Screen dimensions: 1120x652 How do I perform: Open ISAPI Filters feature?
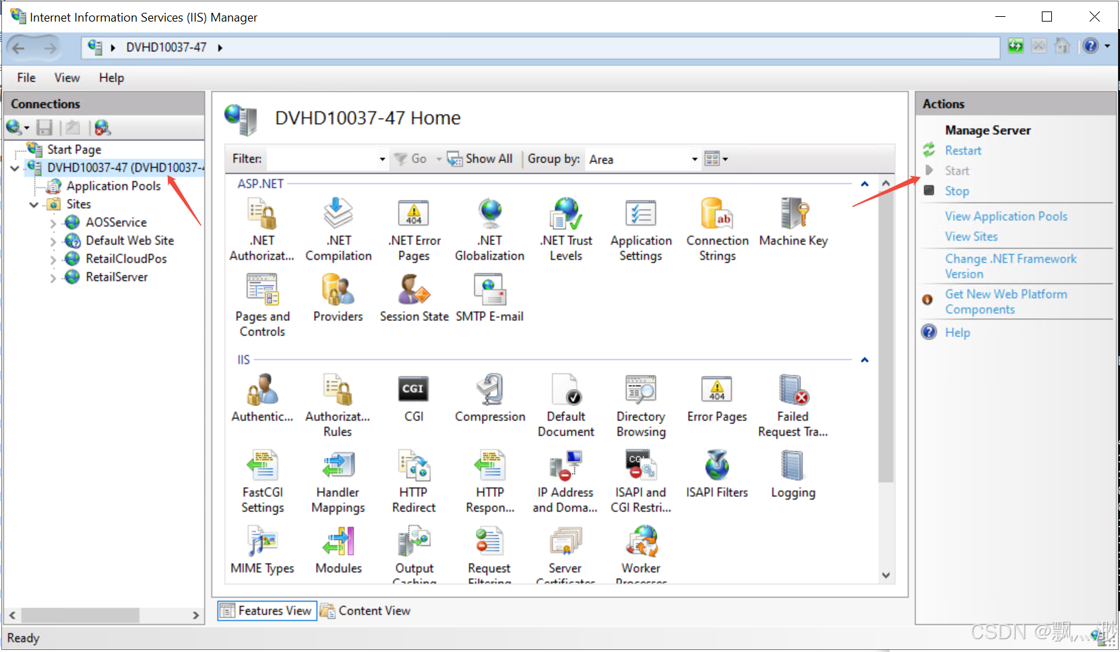[x=717, y=475]
